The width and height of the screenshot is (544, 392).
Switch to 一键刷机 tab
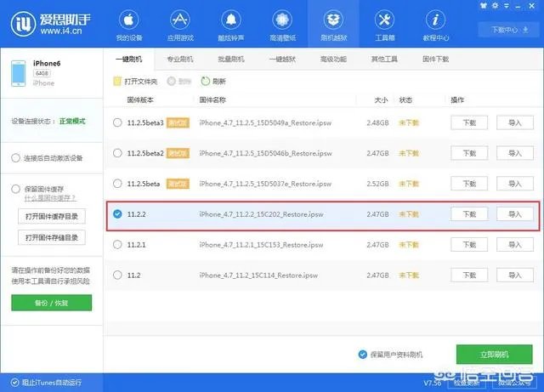tap(128, 60)
